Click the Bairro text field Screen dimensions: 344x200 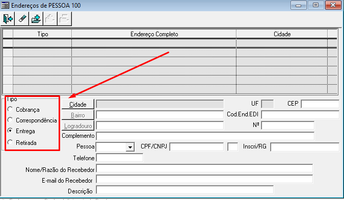(160, 115)
